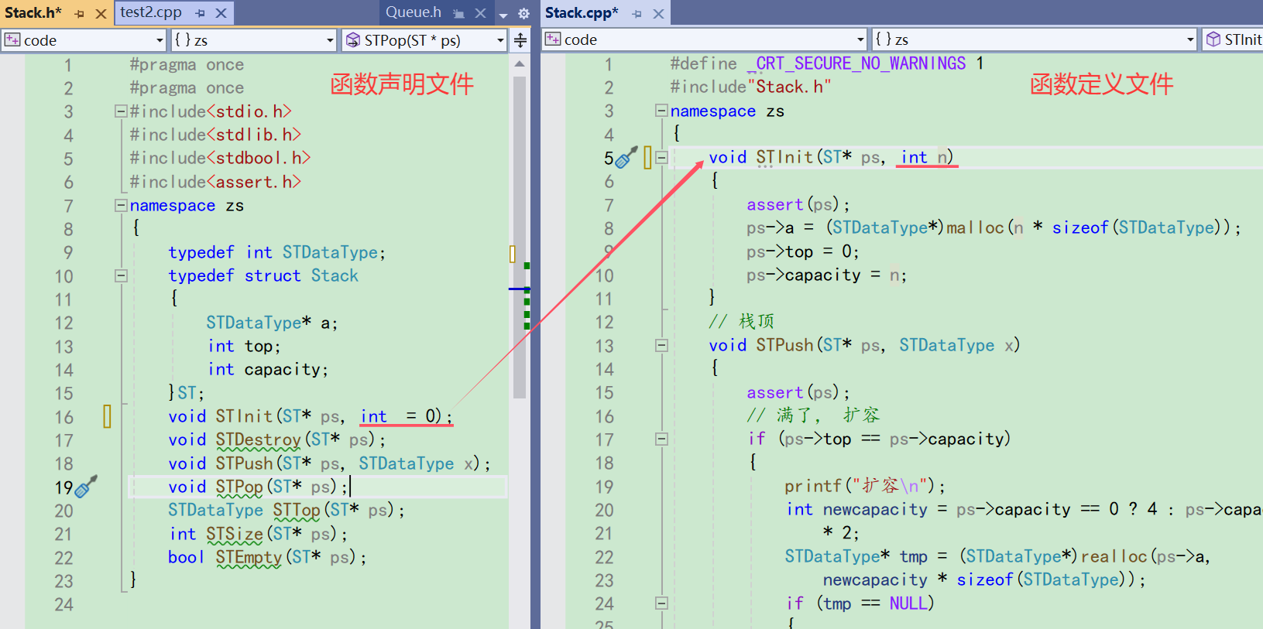Click 'STTop' in the line 20 declaration

coord(297,510)
